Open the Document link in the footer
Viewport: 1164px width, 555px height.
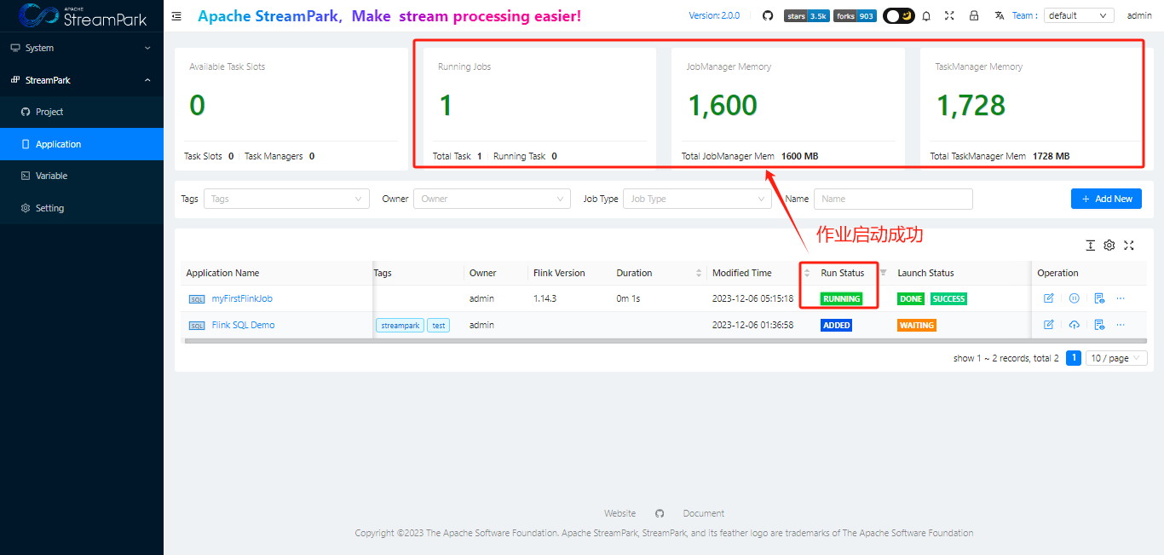tap(703, 512)
